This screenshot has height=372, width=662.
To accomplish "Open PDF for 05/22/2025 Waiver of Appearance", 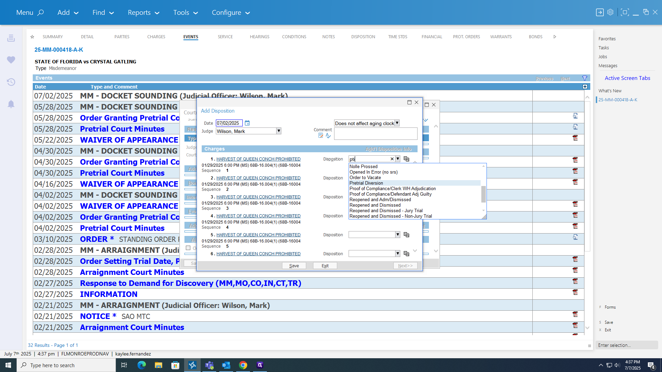I will [x=575, y=138].
